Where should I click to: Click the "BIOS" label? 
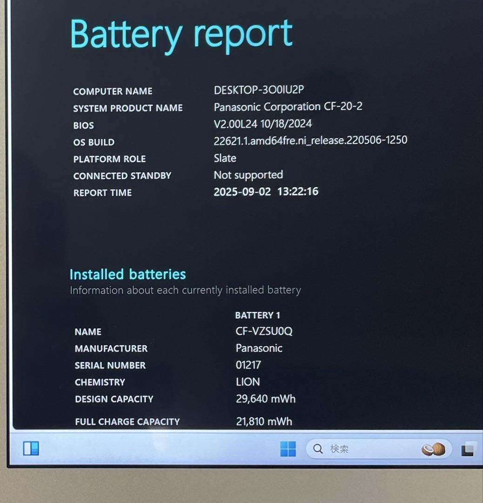point(84,125)
